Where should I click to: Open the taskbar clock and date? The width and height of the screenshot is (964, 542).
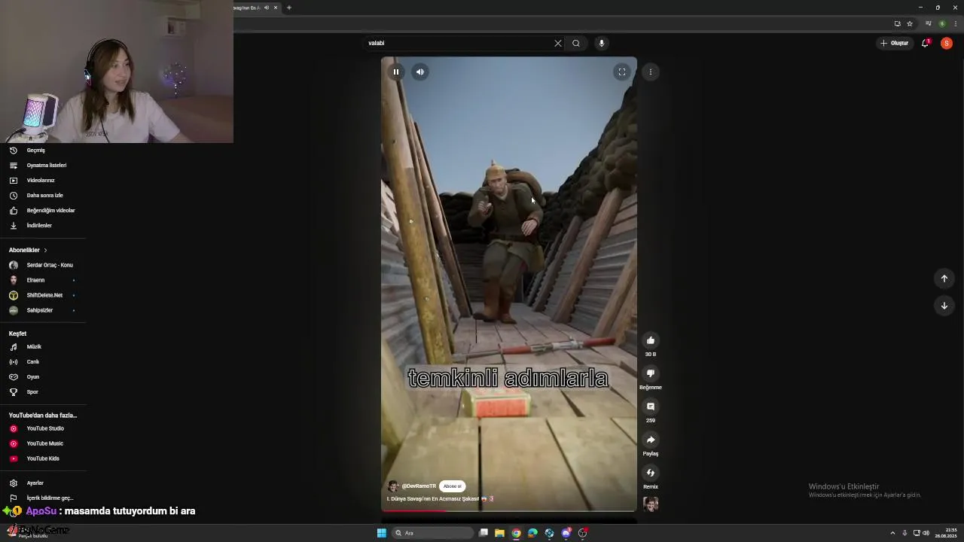(946, 533)
